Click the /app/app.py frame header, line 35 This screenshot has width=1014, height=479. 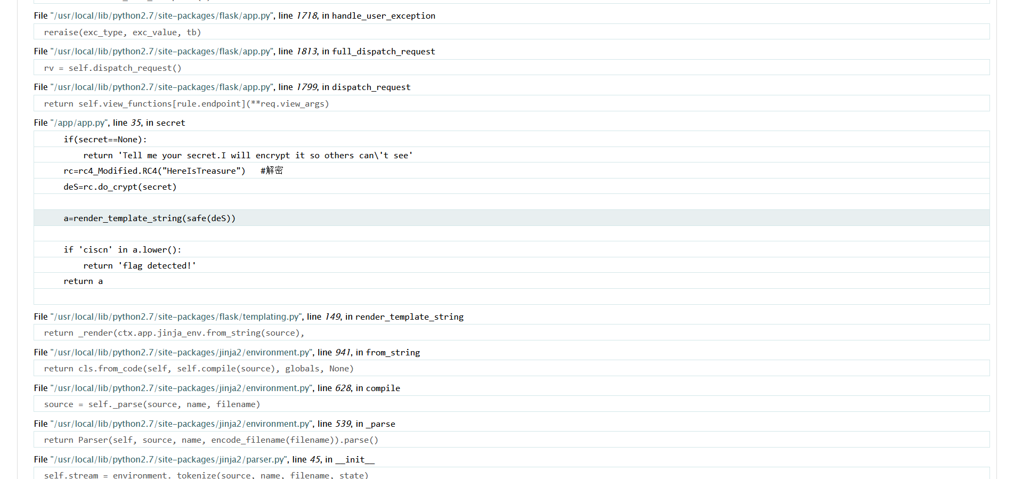point(110,123)
